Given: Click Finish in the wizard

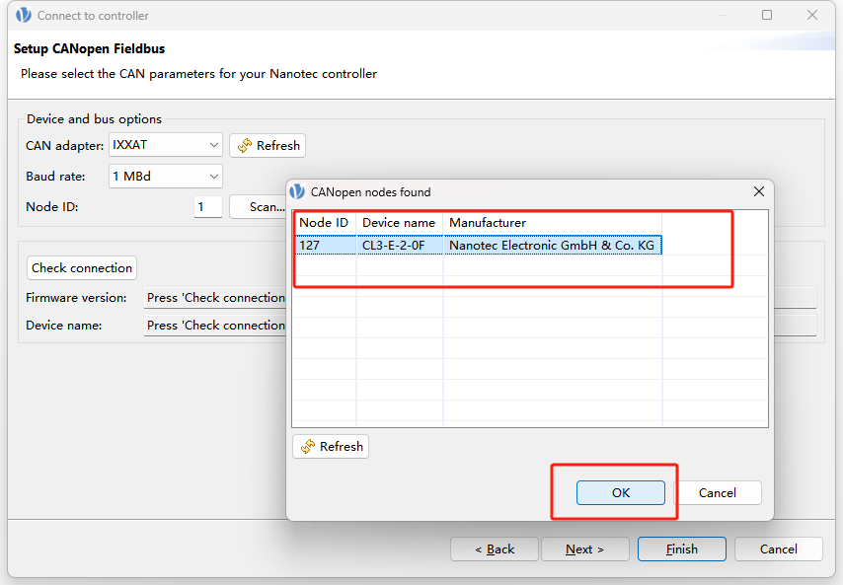Looking at the screenshot, I should (x=682, y=549).
